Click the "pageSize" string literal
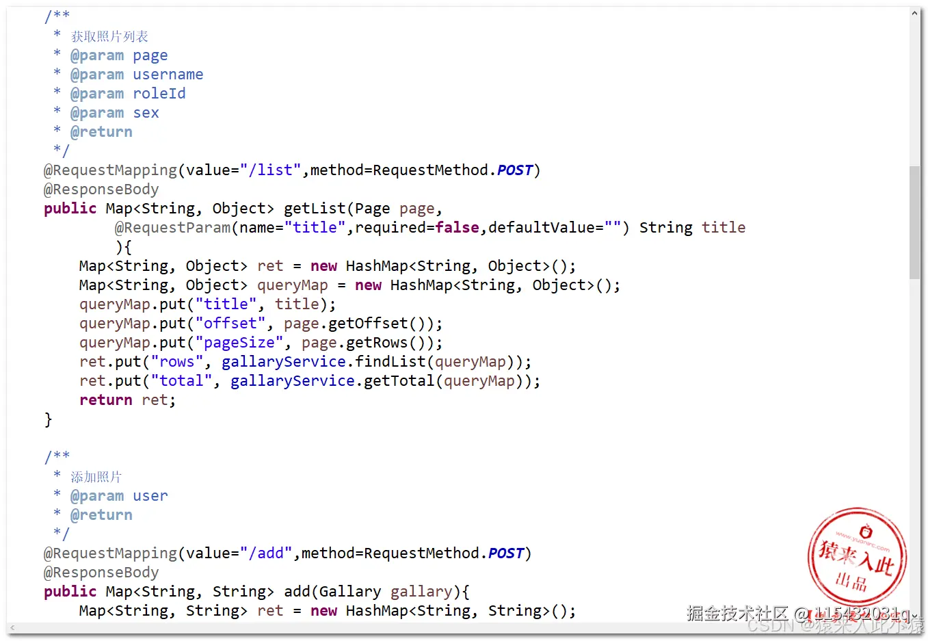The height and width of the screenshot is (641, 928). [239, 342]
